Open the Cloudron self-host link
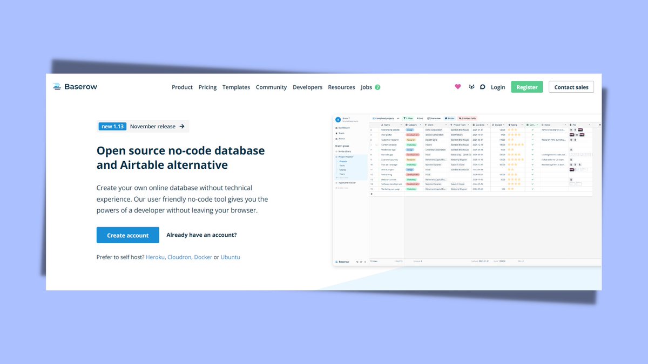This screenshot has width=648, height=364. pos(179,257)
